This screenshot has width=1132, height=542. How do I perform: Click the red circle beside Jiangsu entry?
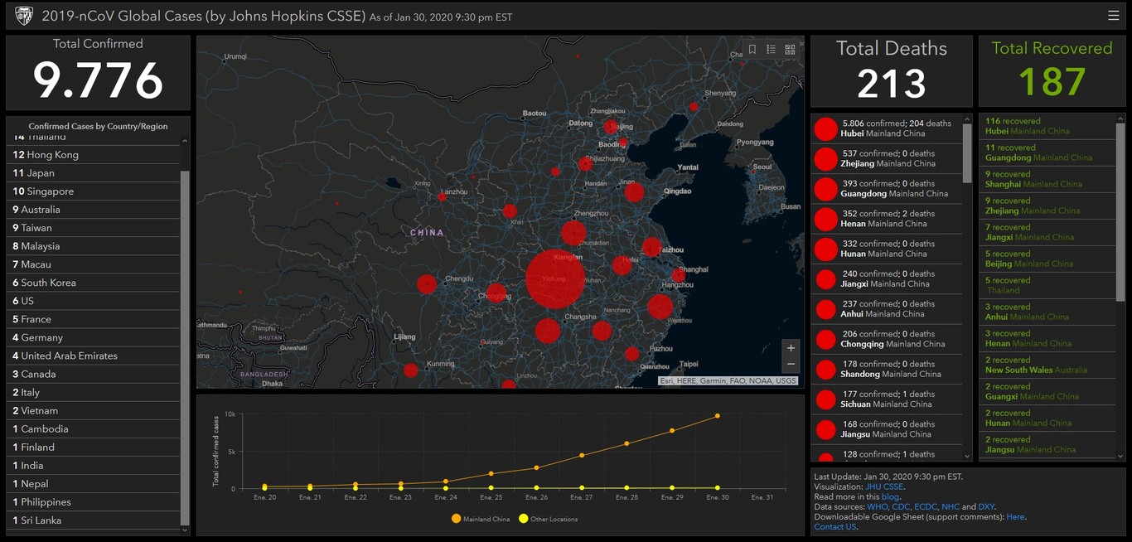(x=825, y=429)
